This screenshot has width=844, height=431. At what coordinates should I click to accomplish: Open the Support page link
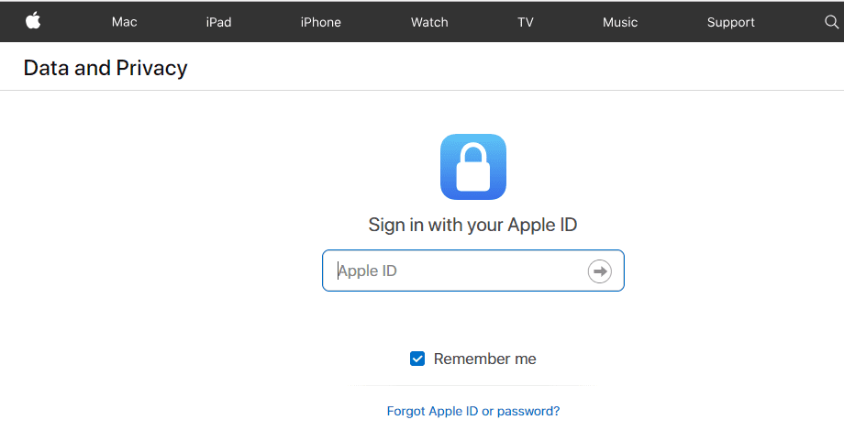pyautogui.click(x=731, y=22)
